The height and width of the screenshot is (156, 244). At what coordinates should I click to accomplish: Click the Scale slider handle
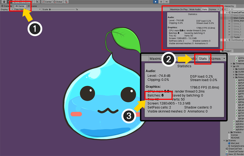pos(50,9)
